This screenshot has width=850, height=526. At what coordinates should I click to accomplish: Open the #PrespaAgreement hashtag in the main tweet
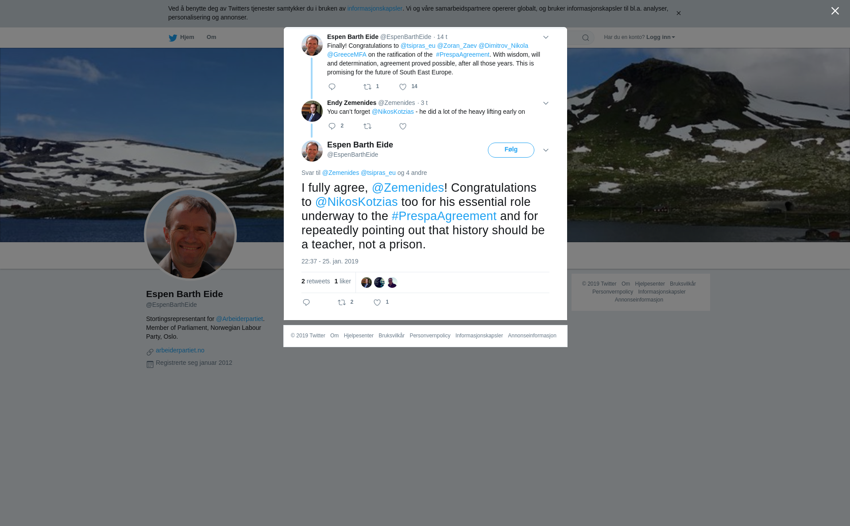[x=444, y=216]
